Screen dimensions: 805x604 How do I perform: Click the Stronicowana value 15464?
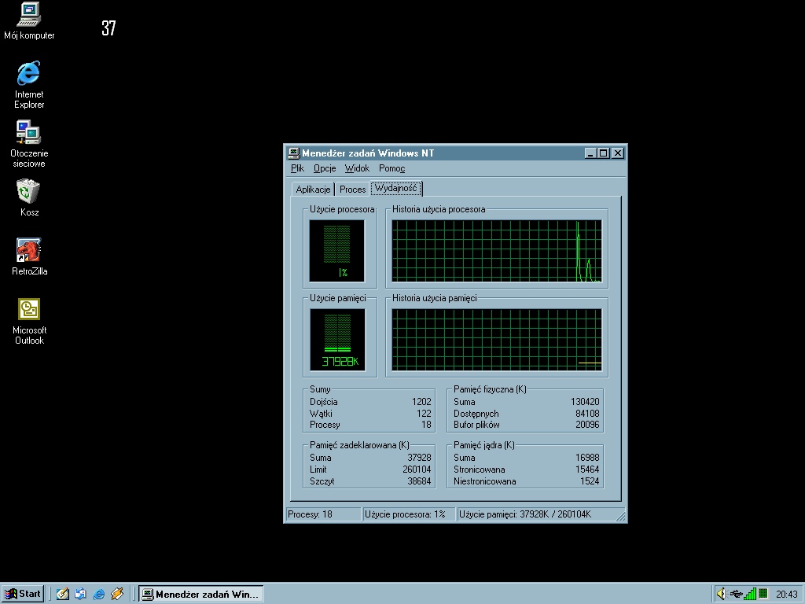click(x=587, y=470)
